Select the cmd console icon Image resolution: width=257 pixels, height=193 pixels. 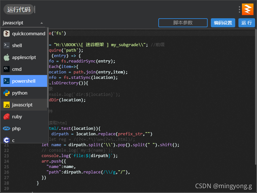(x=6, y=69)
